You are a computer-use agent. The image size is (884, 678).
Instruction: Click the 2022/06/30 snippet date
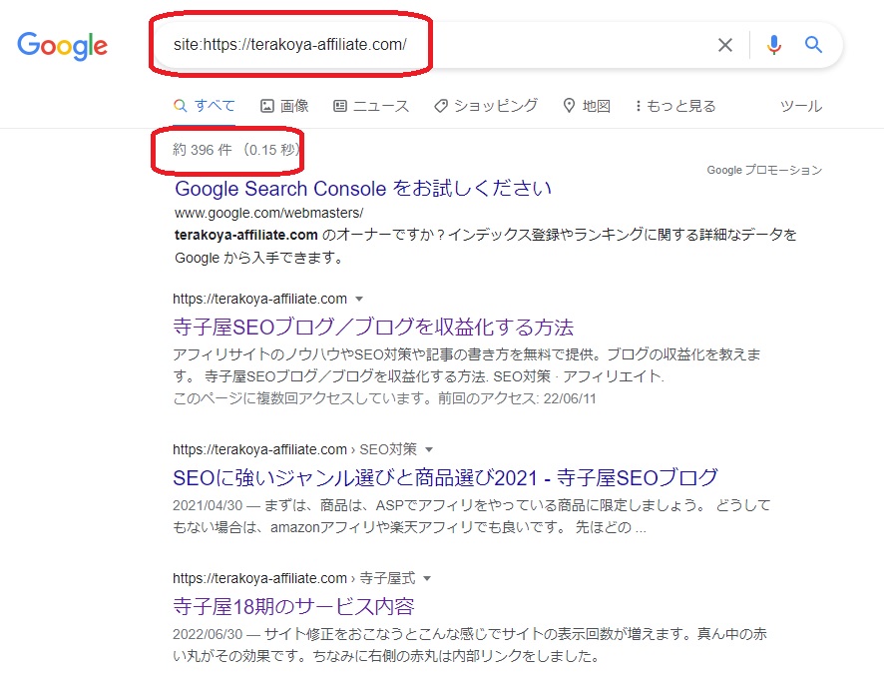click(x=208, y=634)
